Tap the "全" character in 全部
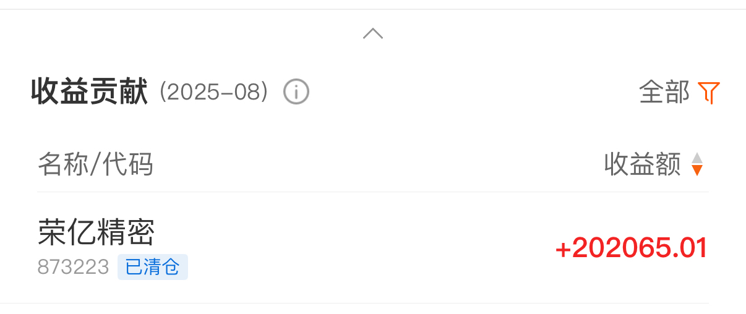 651,93
